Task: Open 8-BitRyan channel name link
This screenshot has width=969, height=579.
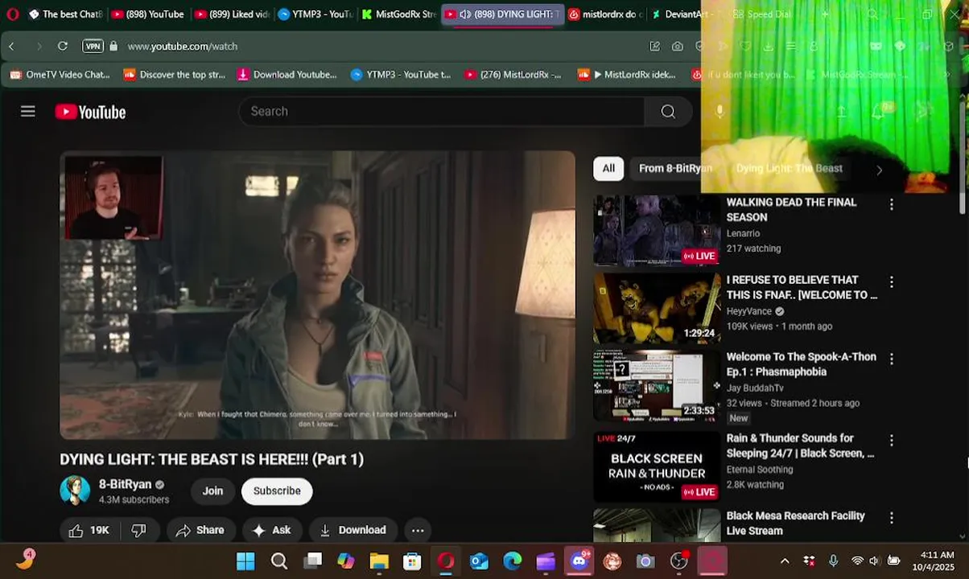Action: (x=125, y=484)
